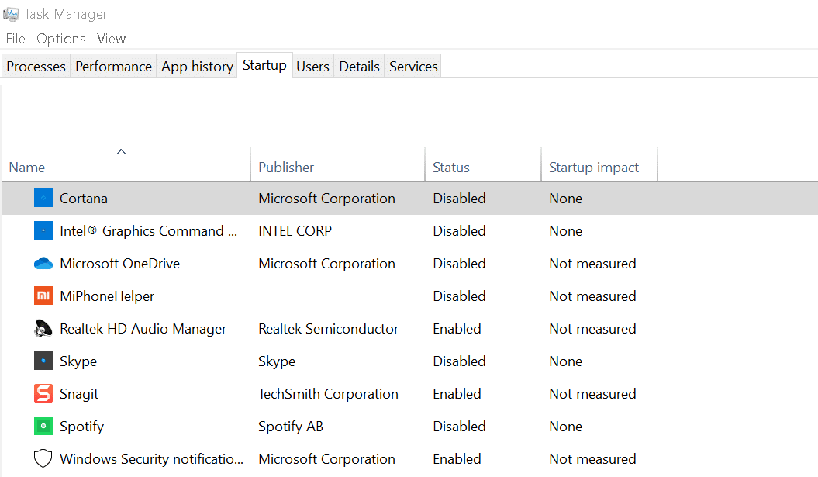Click the Cortana app icon
The image size is (818, 477).
43,199
